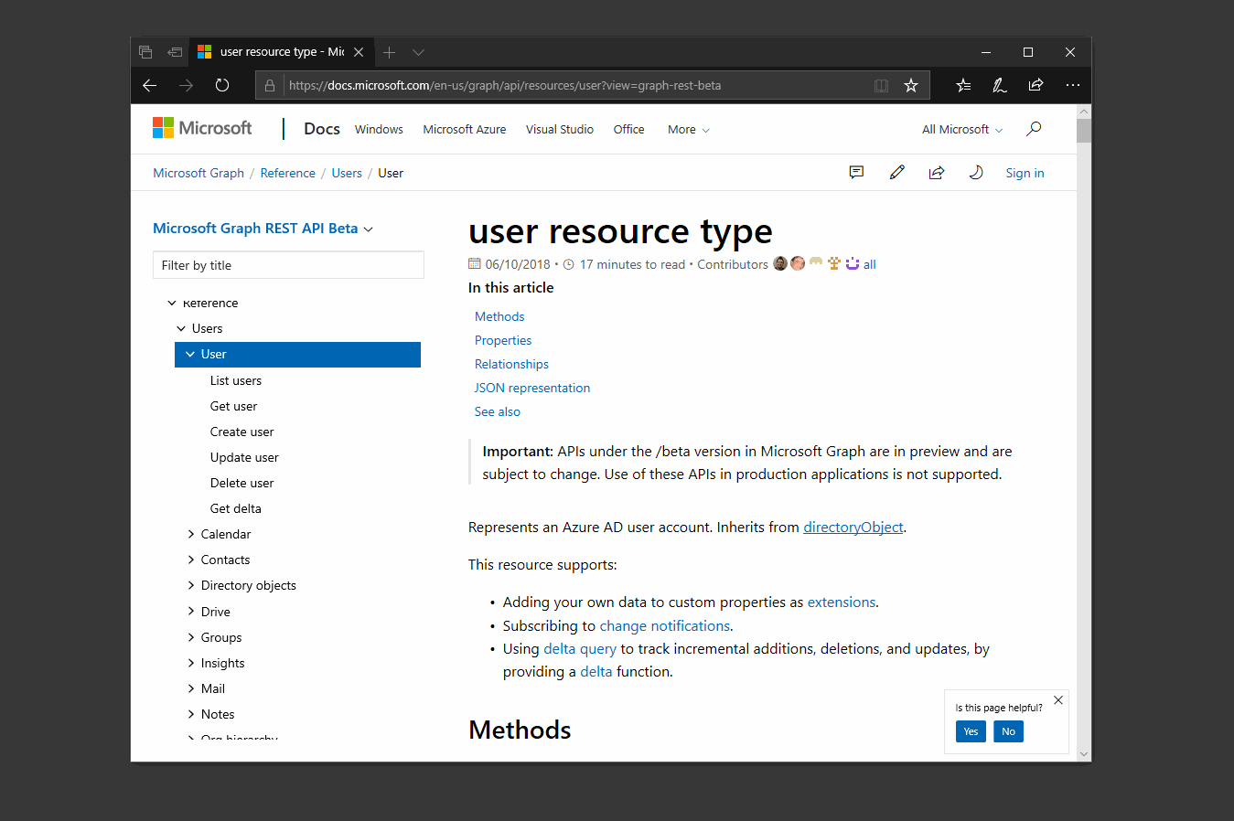Viewport: 1234px width, 821px height.
Task: Open Edge settings and more menu
Action: coord(1073,85)
